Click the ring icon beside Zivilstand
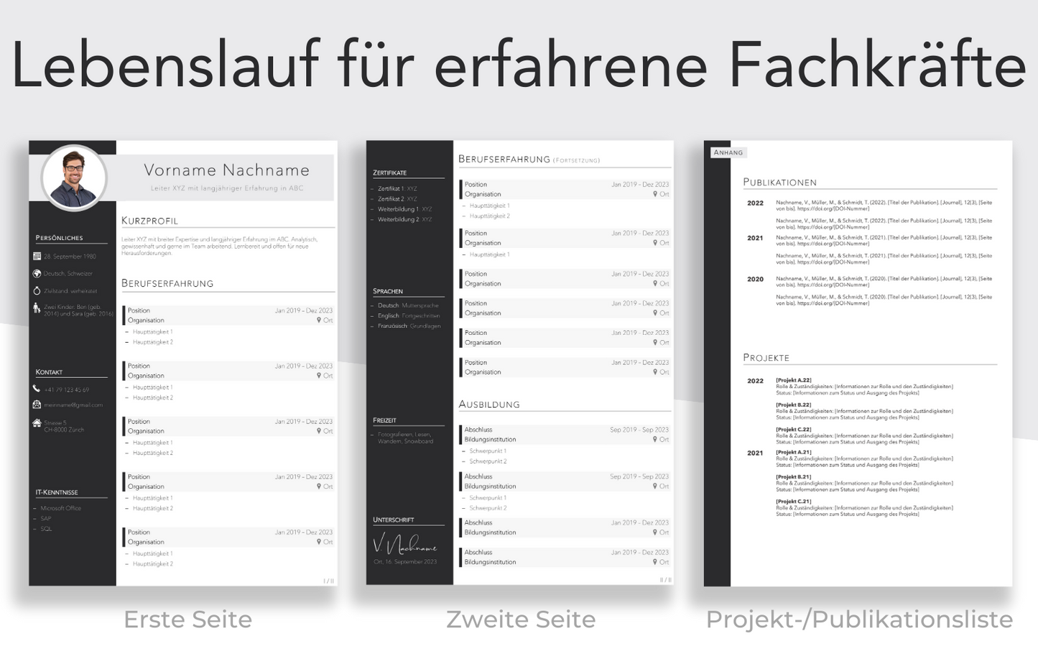This screenshot has height=649, width=1038. pyautogui.click(x=37, y=290)
